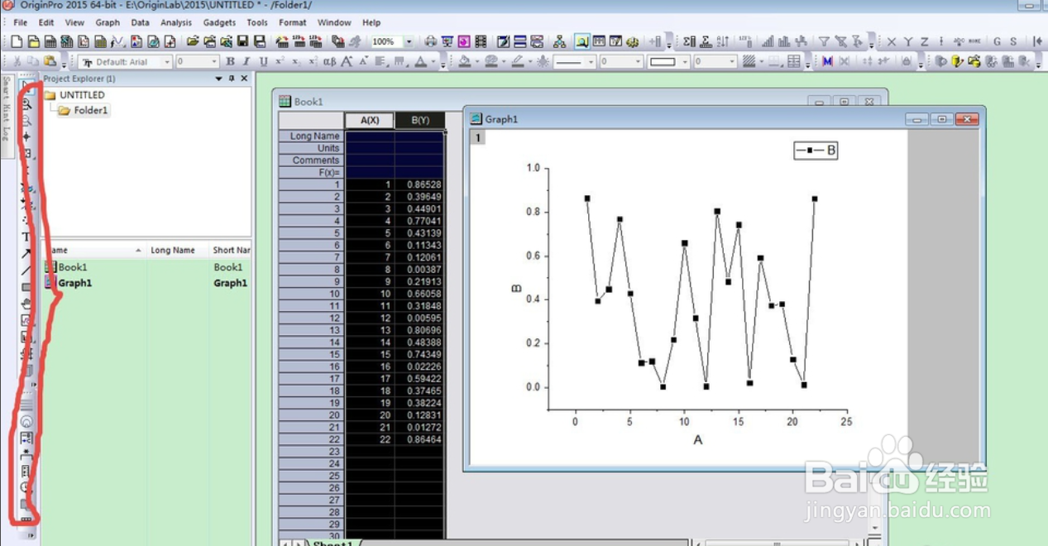Click the Short Name column header in explorer
Image resolution: width=1048 pixels, height=546 pixels.
(x=231, y=250)
